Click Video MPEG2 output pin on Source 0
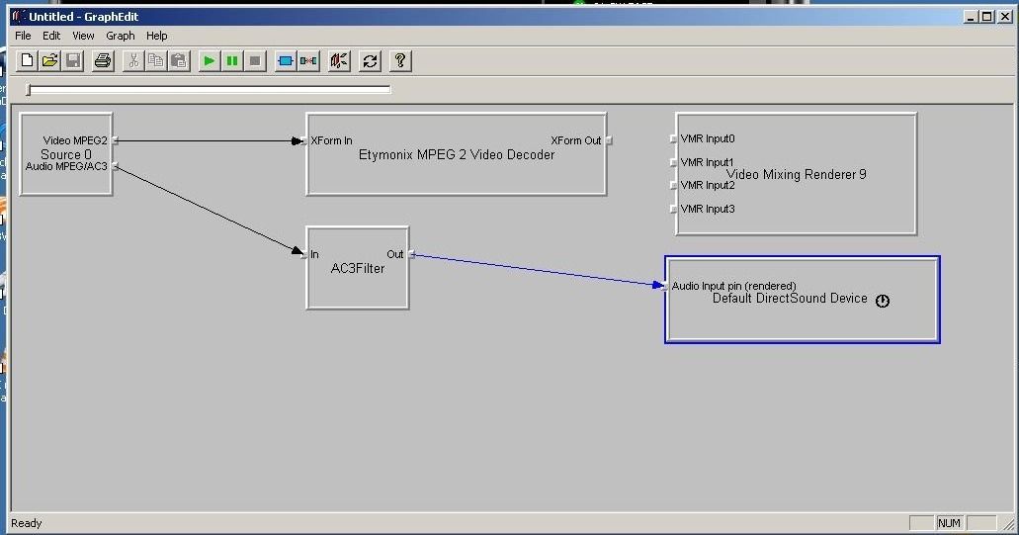 point(115,140)
